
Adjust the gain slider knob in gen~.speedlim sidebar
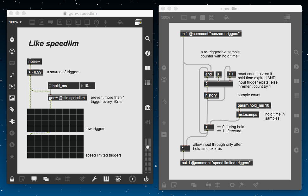coord(148,147)
